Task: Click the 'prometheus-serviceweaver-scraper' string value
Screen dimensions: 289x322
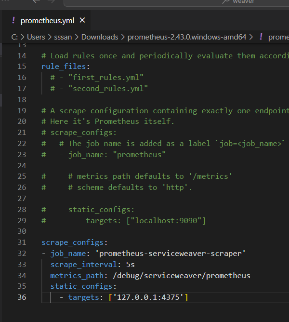Action: [x=171, y=254]
